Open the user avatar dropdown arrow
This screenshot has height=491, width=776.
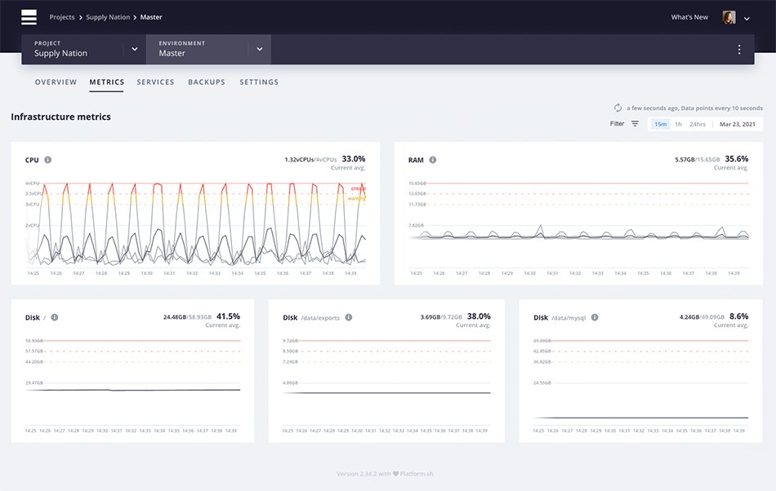click(x=747, y=19)
